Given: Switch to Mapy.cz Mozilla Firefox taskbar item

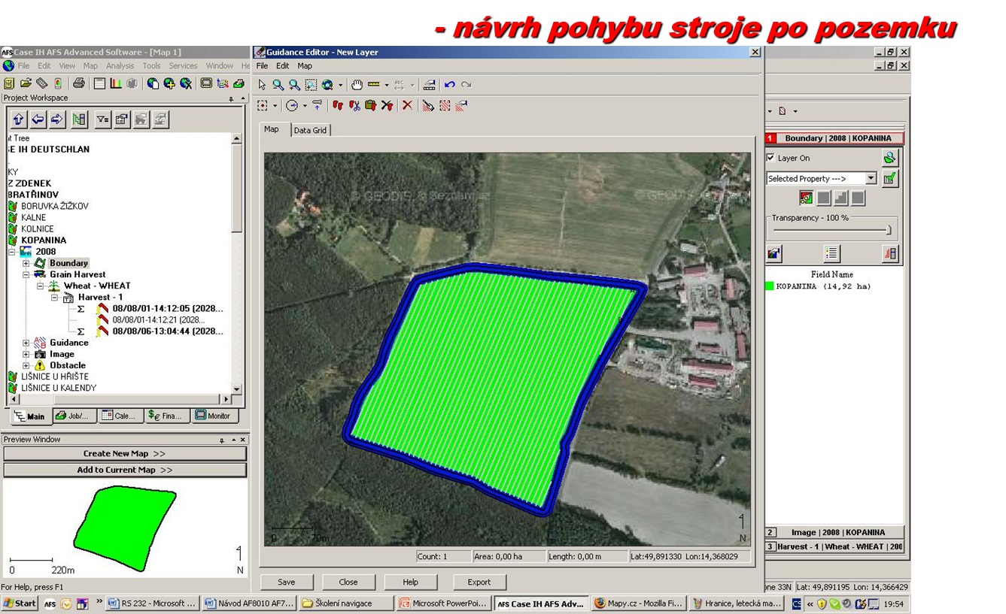Looking at the screenshot, I should 638,603.
